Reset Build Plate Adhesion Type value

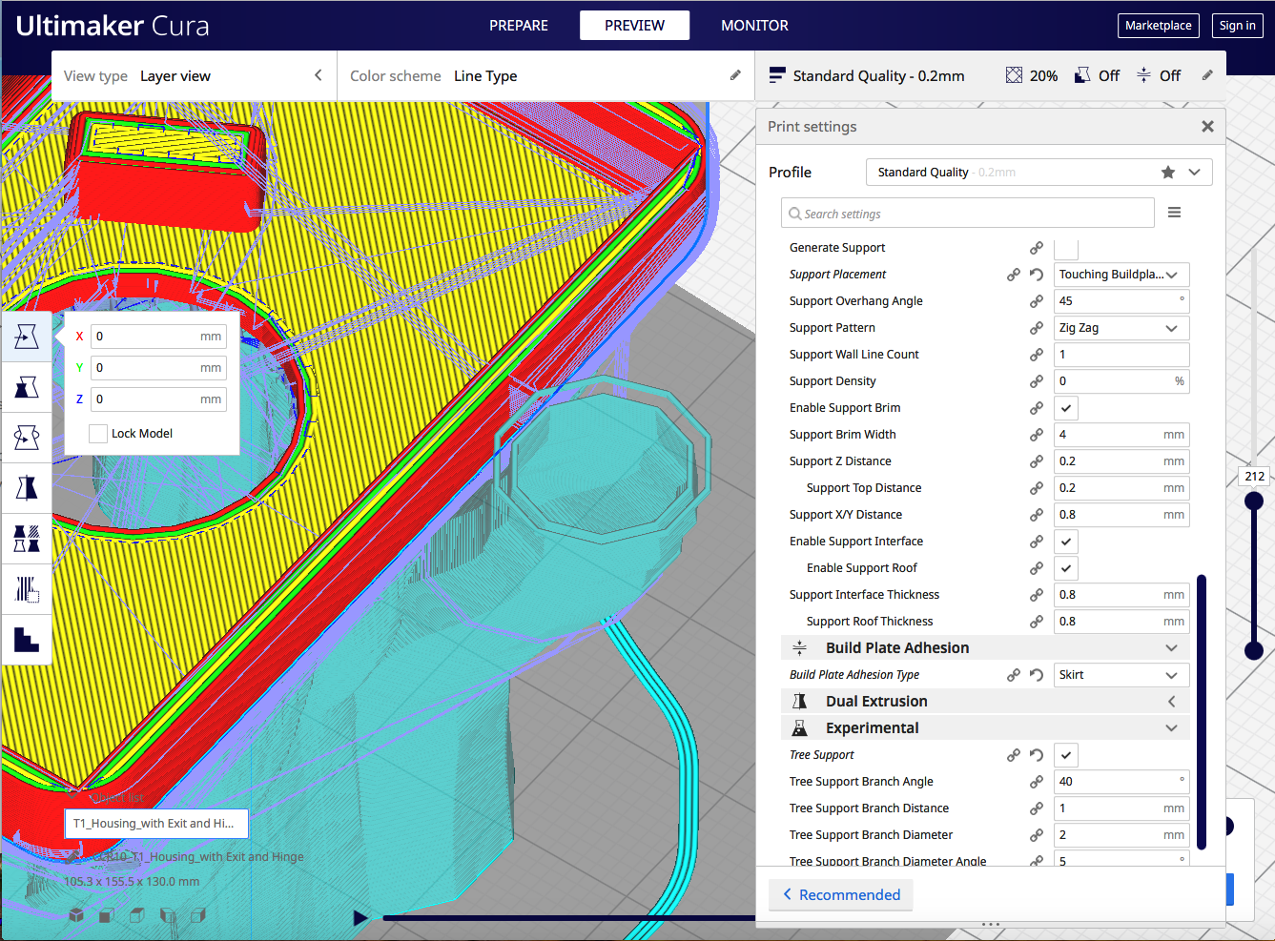(x=1037, y=675)
